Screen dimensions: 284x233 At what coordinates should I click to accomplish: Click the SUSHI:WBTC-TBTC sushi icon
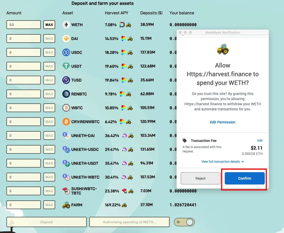coord(66,191)
